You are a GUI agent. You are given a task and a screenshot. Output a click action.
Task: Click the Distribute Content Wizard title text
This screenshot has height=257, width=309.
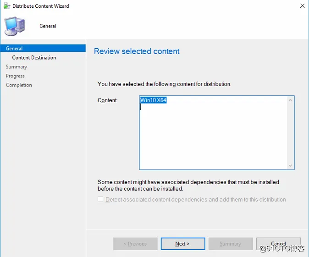pos(41,6)
